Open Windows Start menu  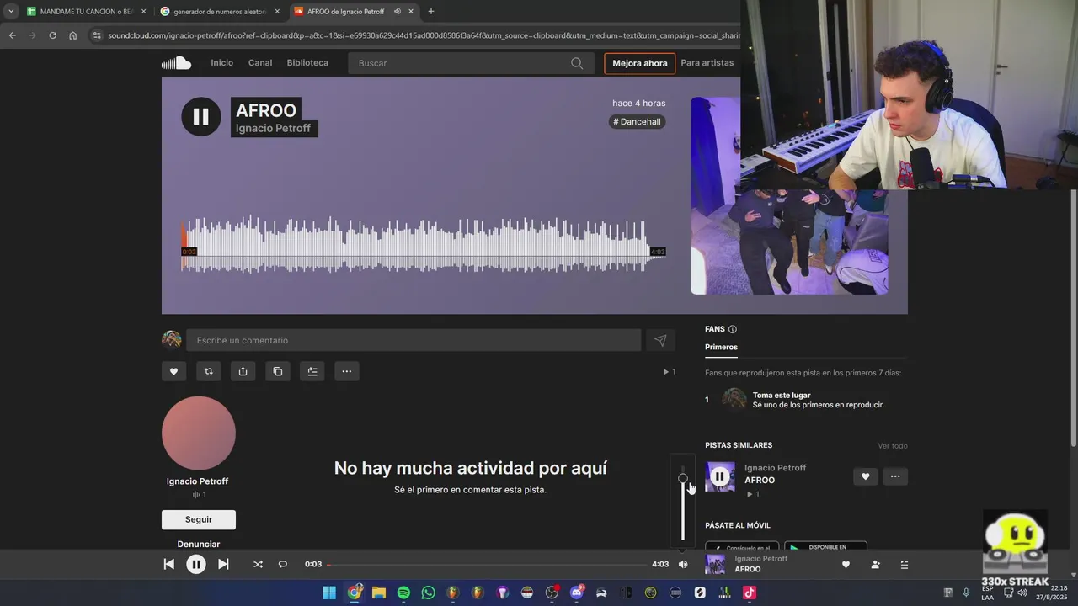(329, 593)
